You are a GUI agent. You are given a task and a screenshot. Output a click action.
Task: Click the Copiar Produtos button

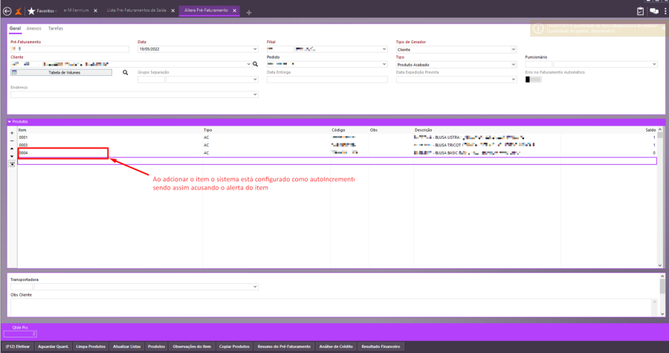pos(234,346)
